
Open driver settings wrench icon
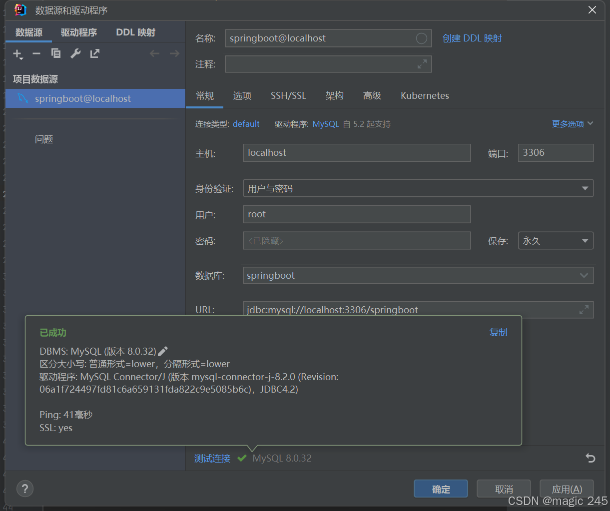(x=75, y=53)
